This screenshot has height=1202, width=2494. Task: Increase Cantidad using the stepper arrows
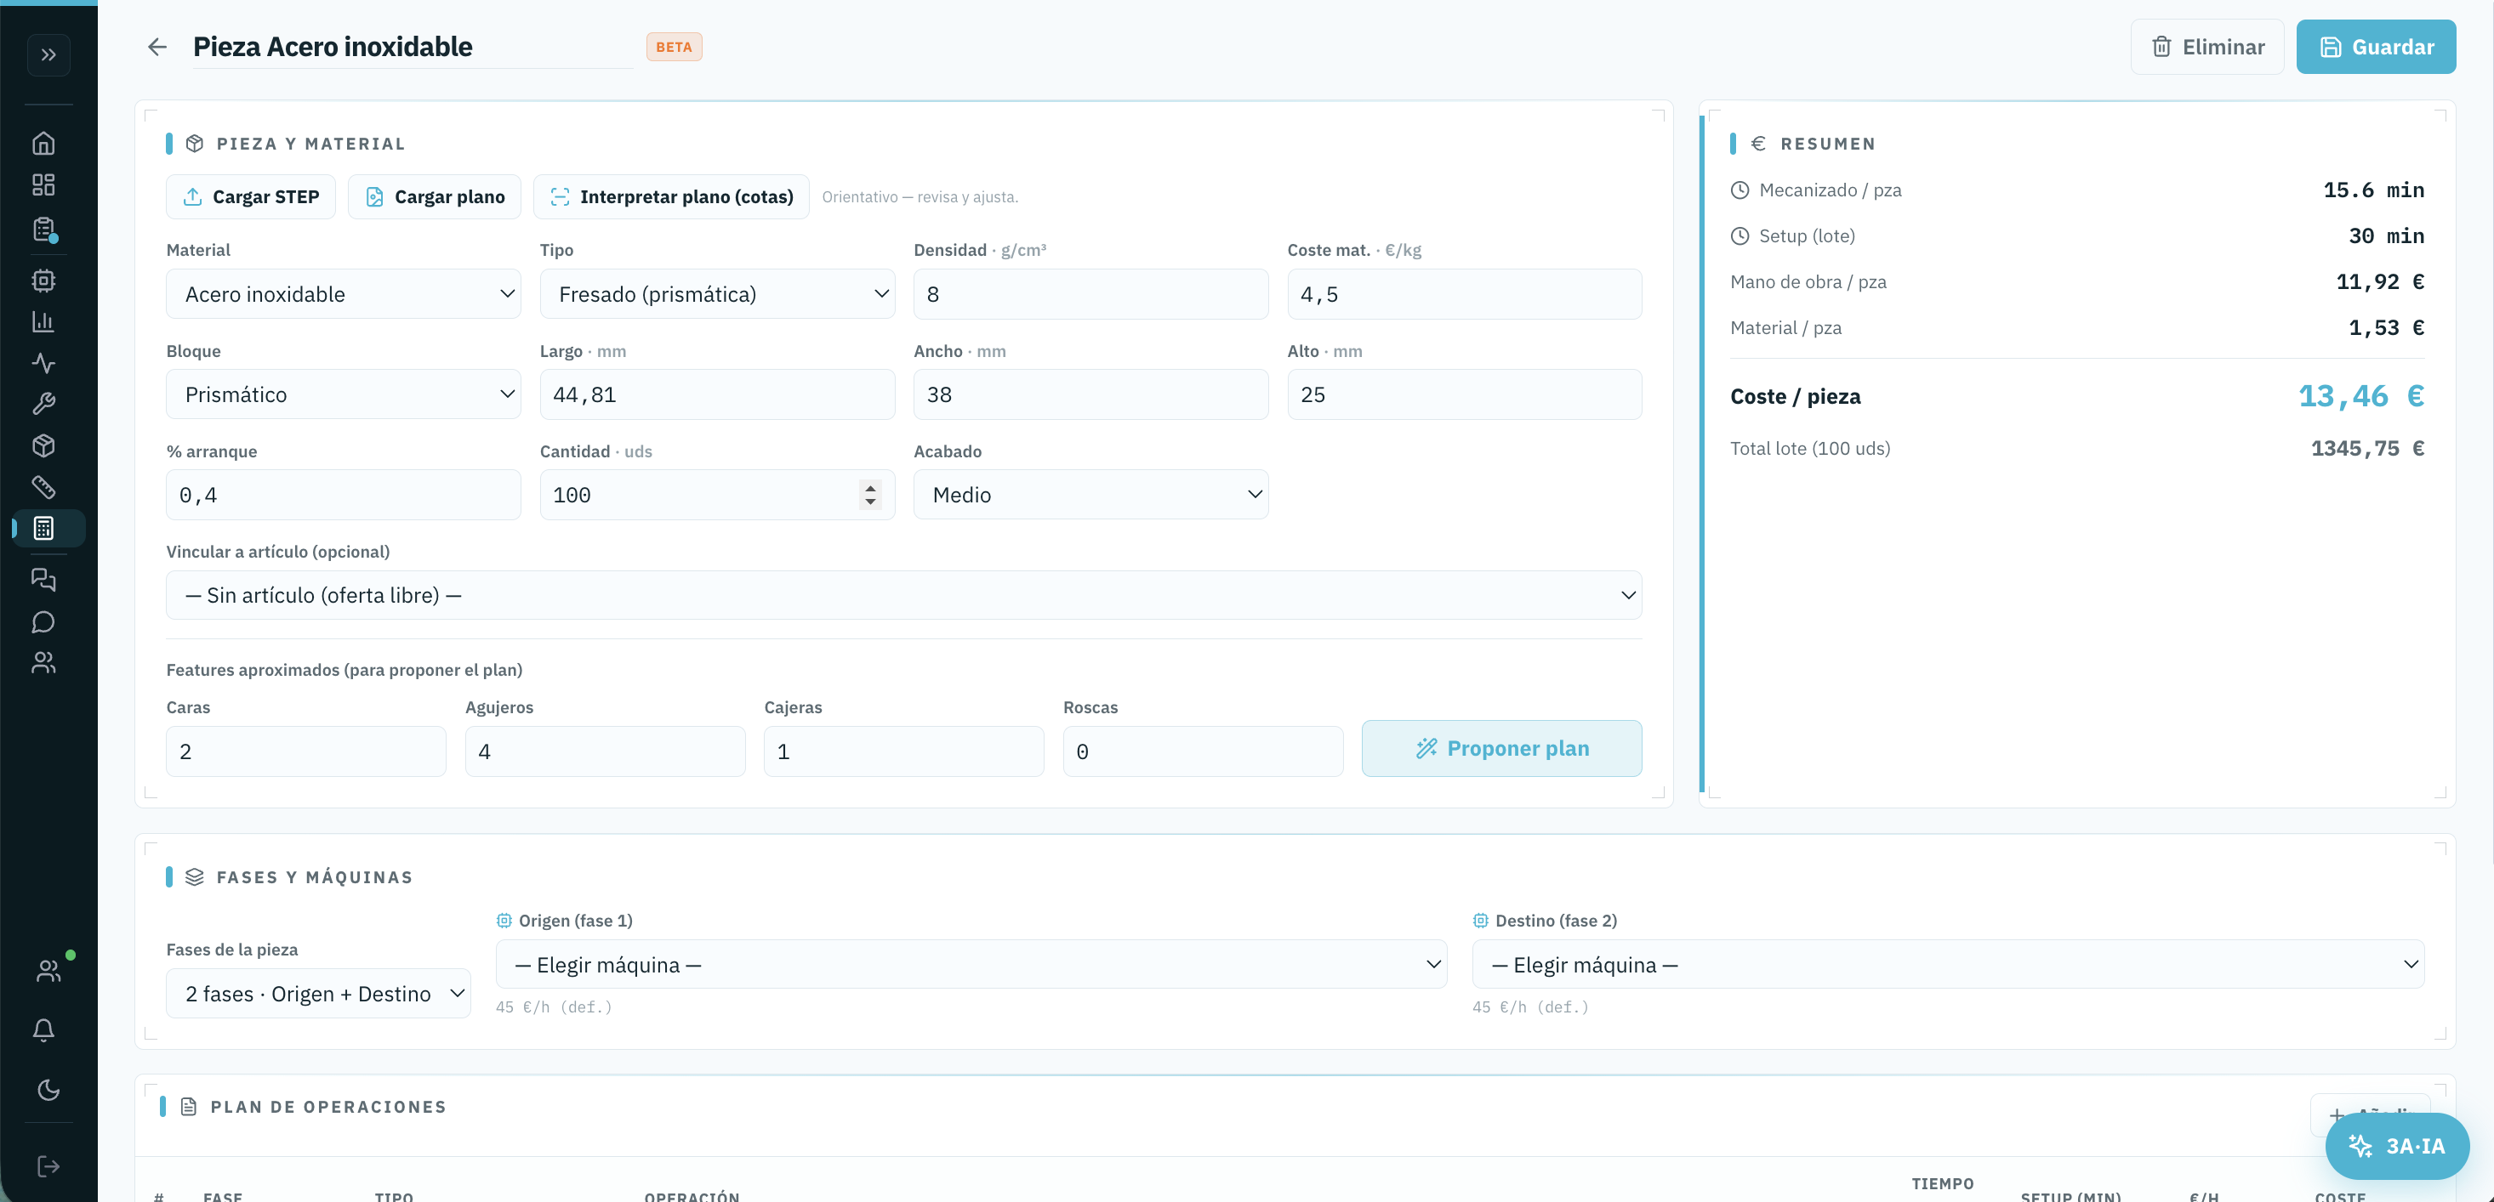click(x=870, y=488)
